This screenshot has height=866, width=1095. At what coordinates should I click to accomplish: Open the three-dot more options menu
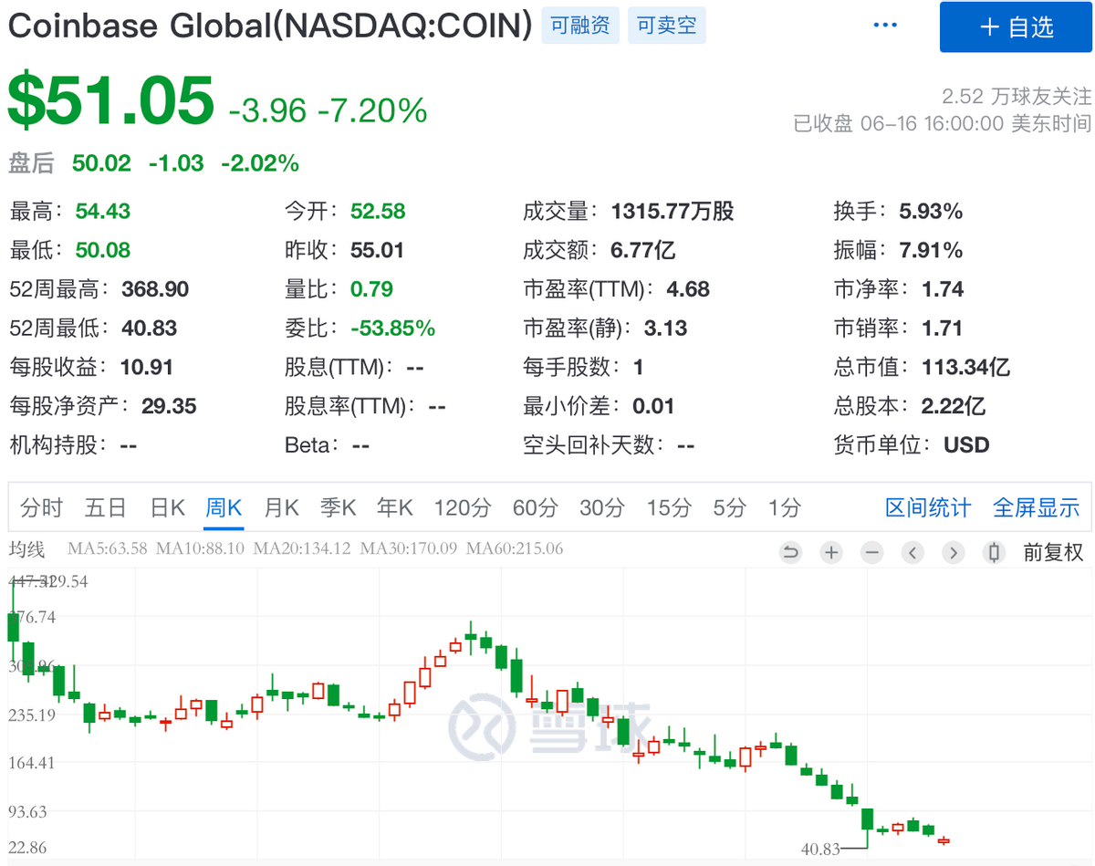(886, 26)
